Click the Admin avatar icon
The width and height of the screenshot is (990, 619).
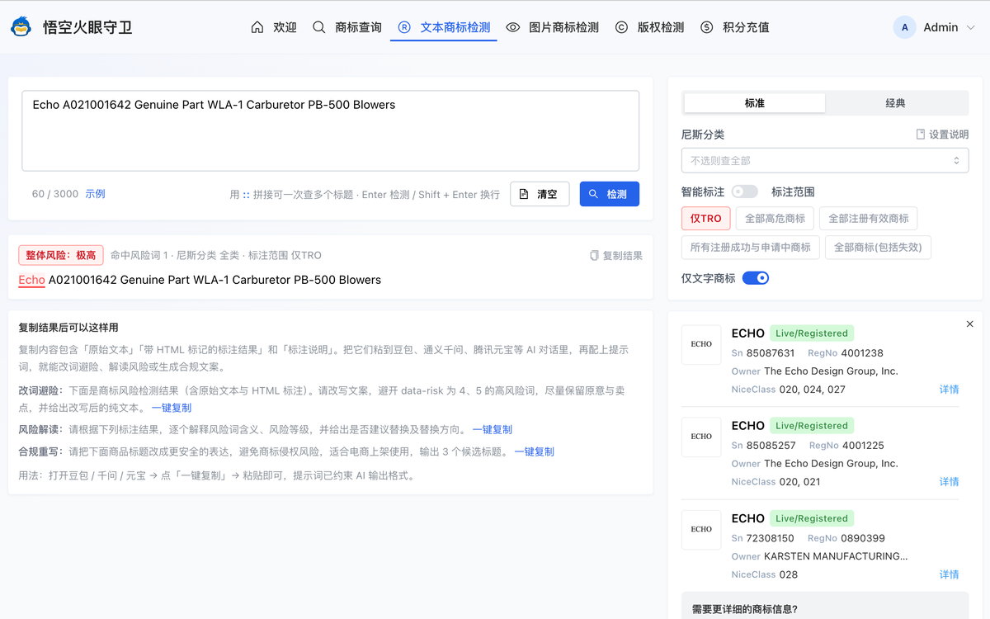click(x=905, y=27)
